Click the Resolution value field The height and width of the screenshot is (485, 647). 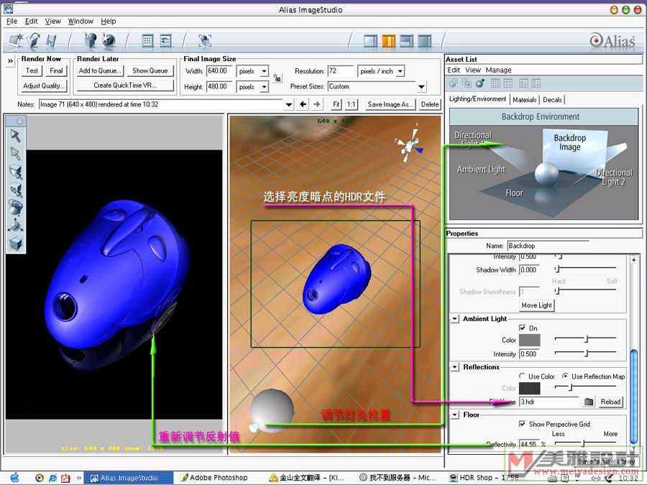pyautogui.click(x=341, y=71)
